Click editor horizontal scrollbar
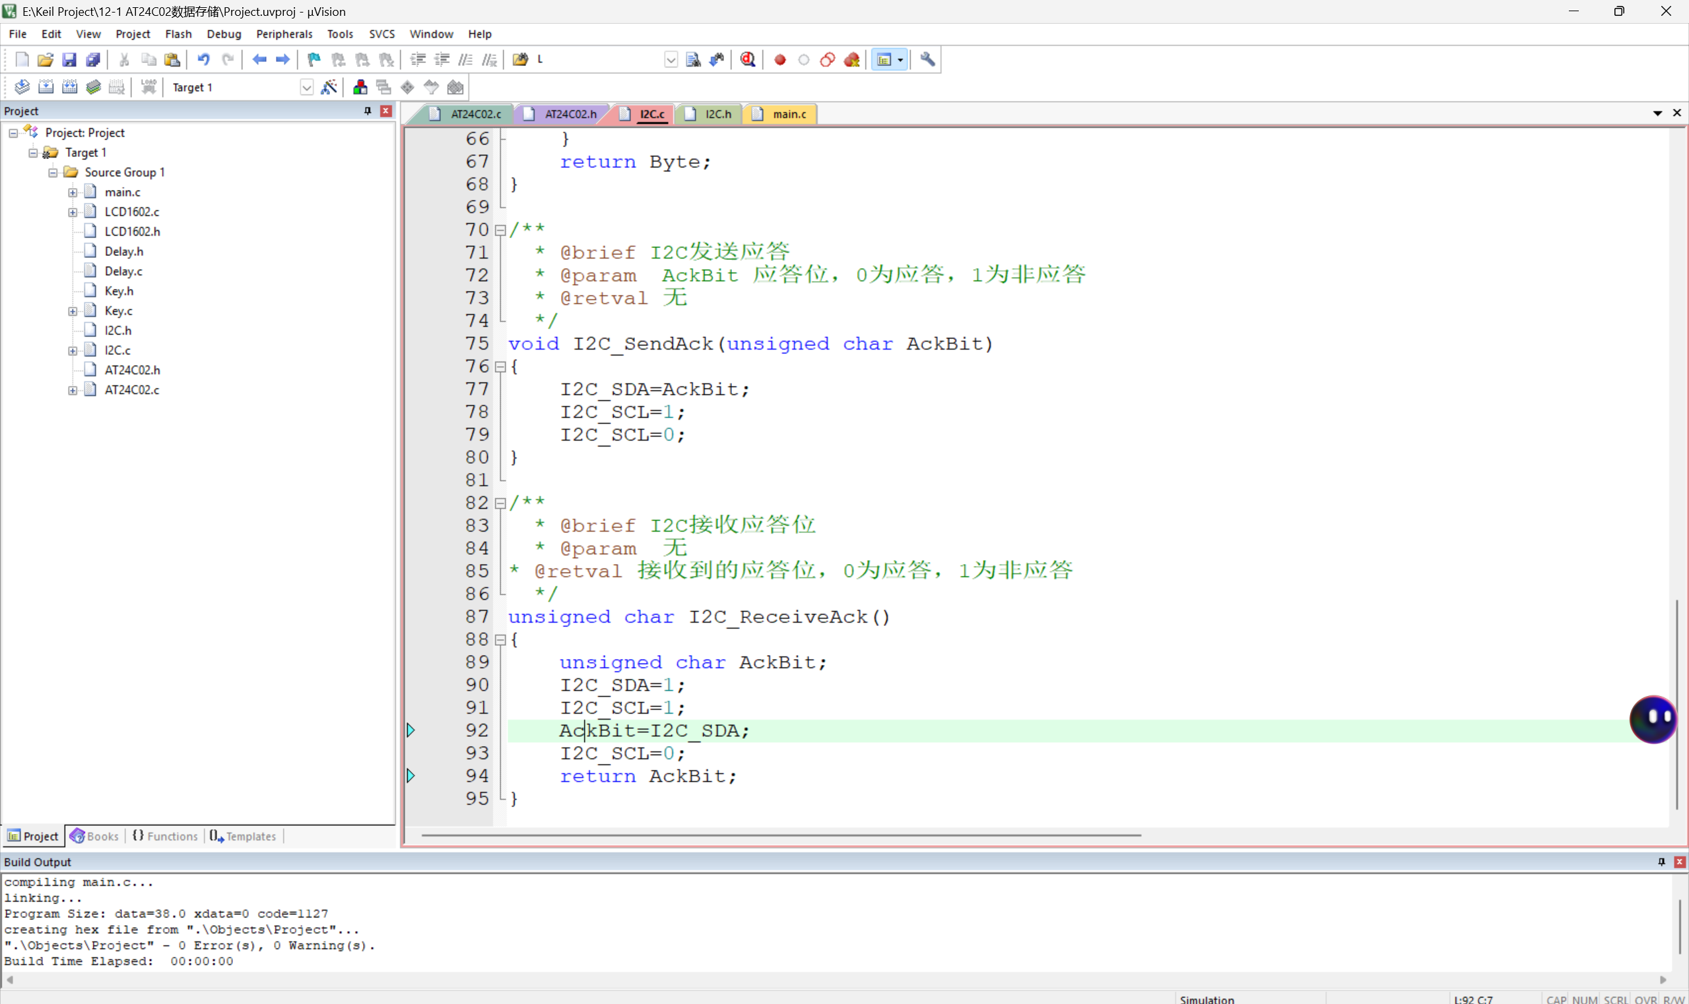The width and height of the screenshot is (1689, 1004). pyautogui.click(x=781, y=836)
